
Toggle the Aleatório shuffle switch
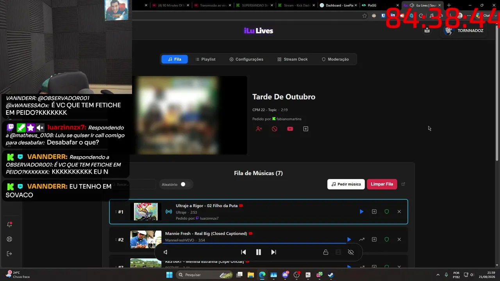[183, 184]
